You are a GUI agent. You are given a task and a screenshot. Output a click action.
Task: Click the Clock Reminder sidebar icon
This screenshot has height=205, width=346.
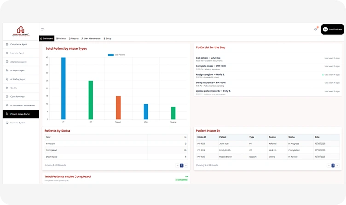coord(7,97)
